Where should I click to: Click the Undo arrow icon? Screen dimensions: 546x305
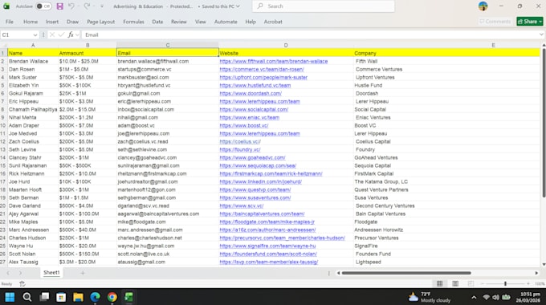[x=71, y=6]
